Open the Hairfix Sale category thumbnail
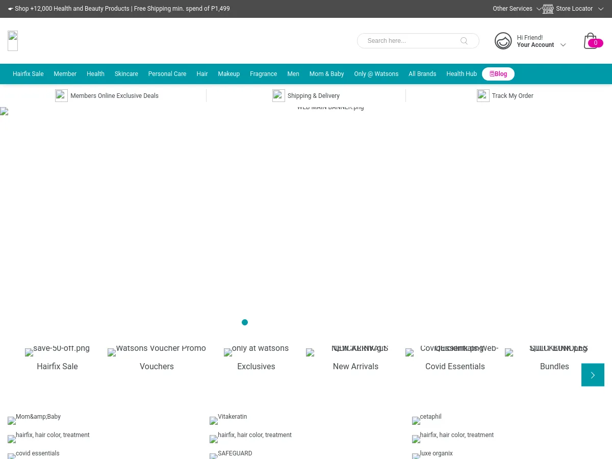 pos(57,352)
